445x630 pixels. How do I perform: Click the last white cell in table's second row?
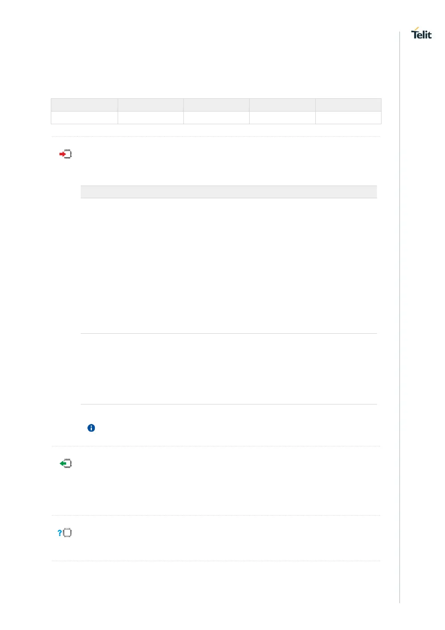348,118
